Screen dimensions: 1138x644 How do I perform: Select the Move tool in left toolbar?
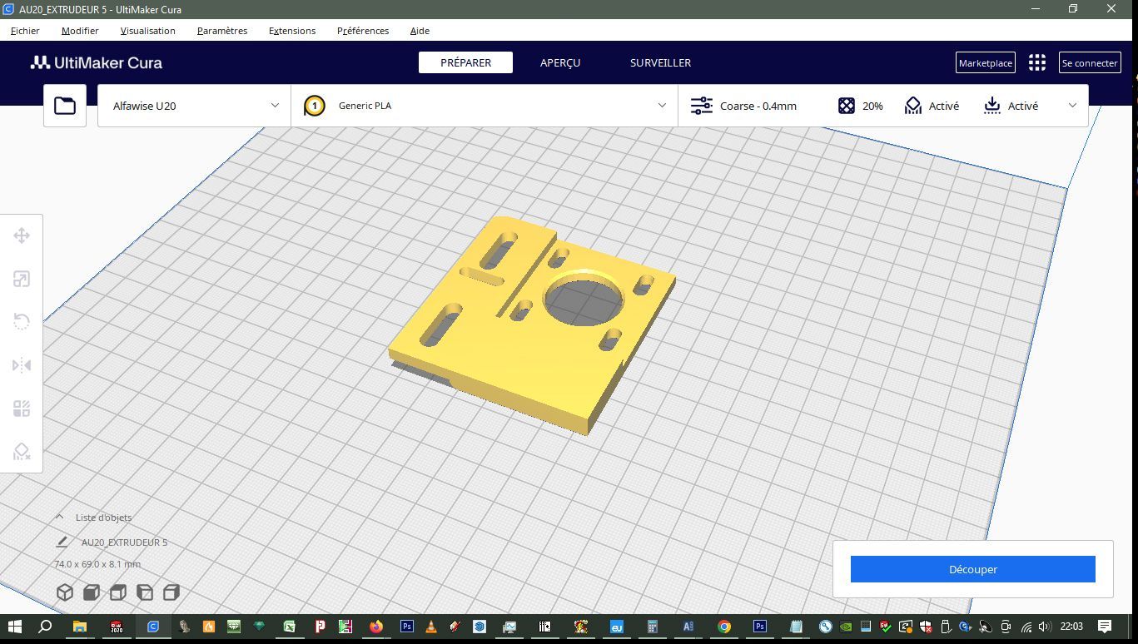click(22, 235)
